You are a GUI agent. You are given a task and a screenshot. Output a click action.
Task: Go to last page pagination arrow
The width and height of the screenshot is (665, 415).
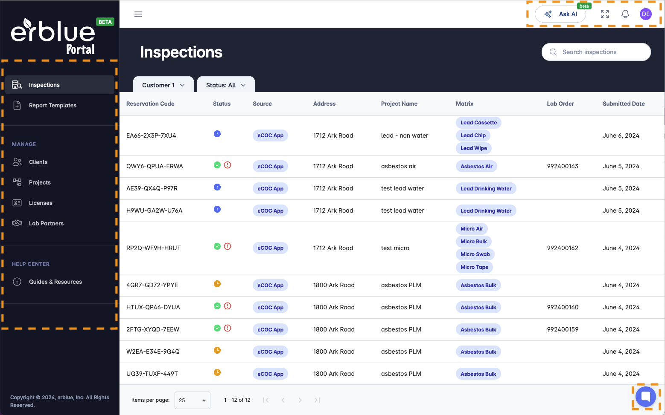tap(317, 400)
